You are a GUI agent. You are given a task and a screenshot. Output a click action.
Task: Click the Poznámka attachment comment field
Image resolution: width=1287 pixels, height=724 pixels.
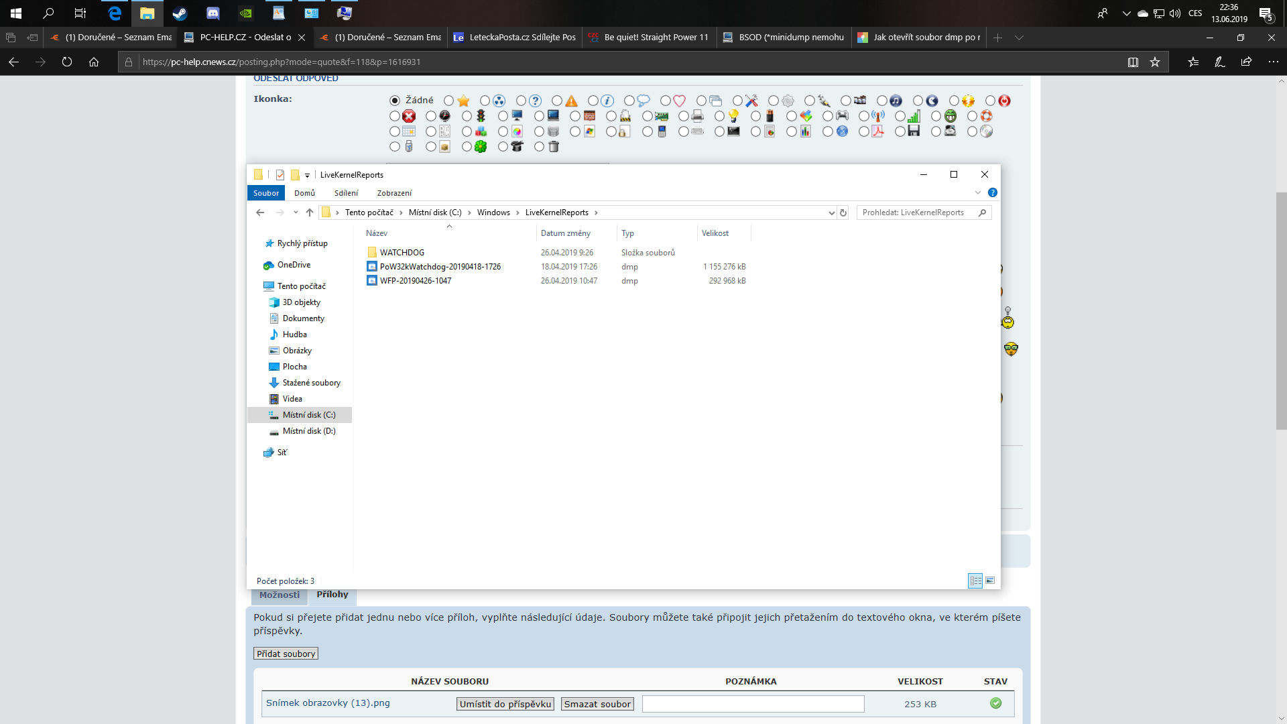(753, 704)
